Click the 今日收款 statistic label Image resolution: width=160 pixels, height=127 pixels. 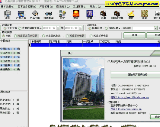pyautogui.click(x=6, y=57)
